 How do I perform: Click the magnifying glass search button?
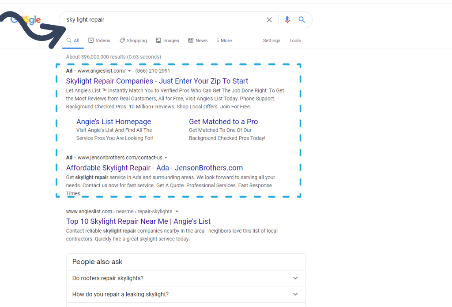[302, 20]
